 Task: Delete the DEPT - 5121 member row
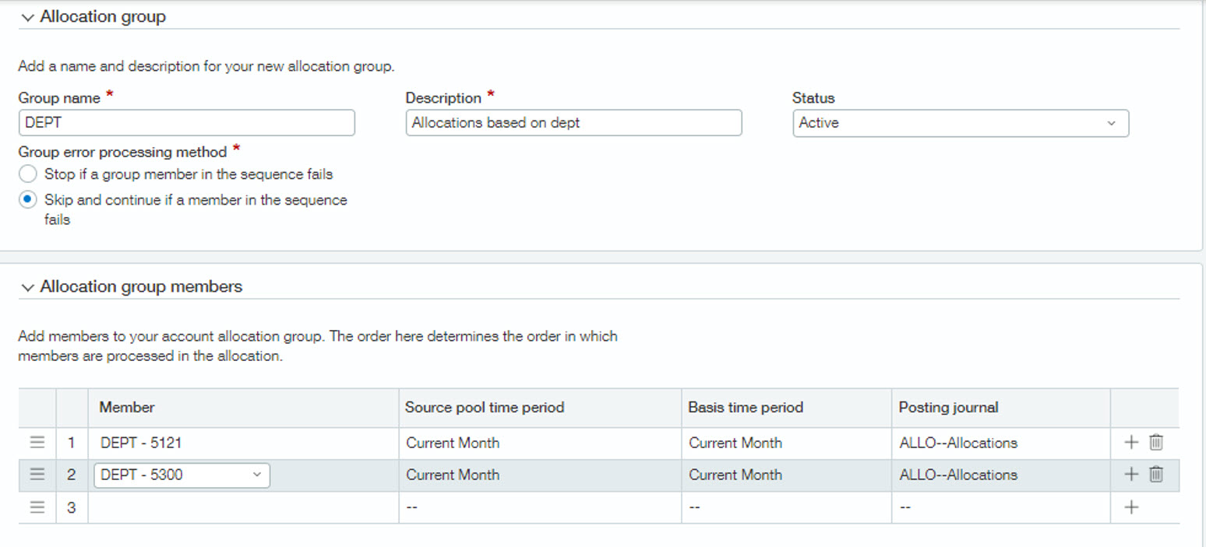(x=1156, y=443)
